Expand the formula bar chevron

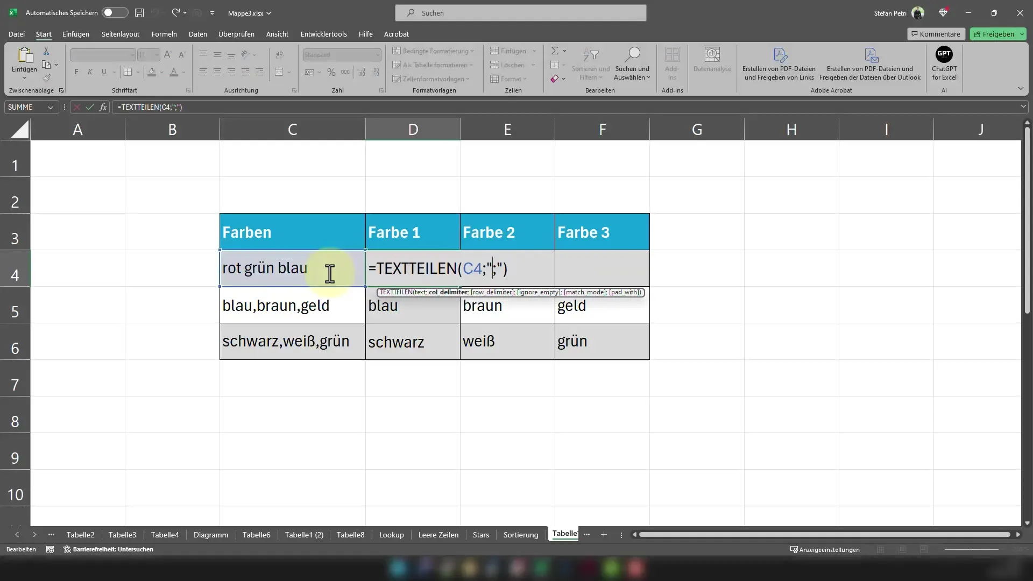1023,107
